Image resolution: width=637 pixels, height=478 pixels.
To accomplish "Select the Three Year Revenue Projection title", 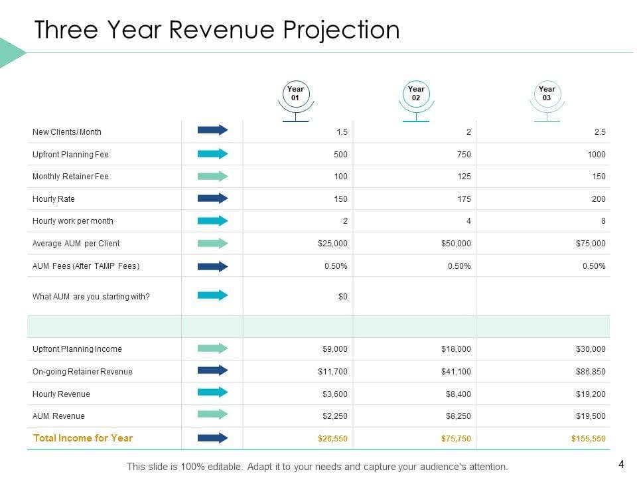I will 216,30.
